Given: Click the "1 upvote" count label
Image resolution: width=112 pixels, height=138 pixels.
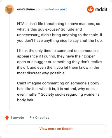Looking at the screenshot, I should [x=17, y=118].
